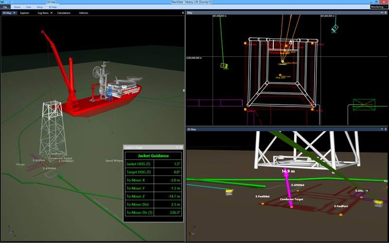Click the green vessel icon on the map
The width and height of the screenshot is (389, 243).
[x=224, y=65]
